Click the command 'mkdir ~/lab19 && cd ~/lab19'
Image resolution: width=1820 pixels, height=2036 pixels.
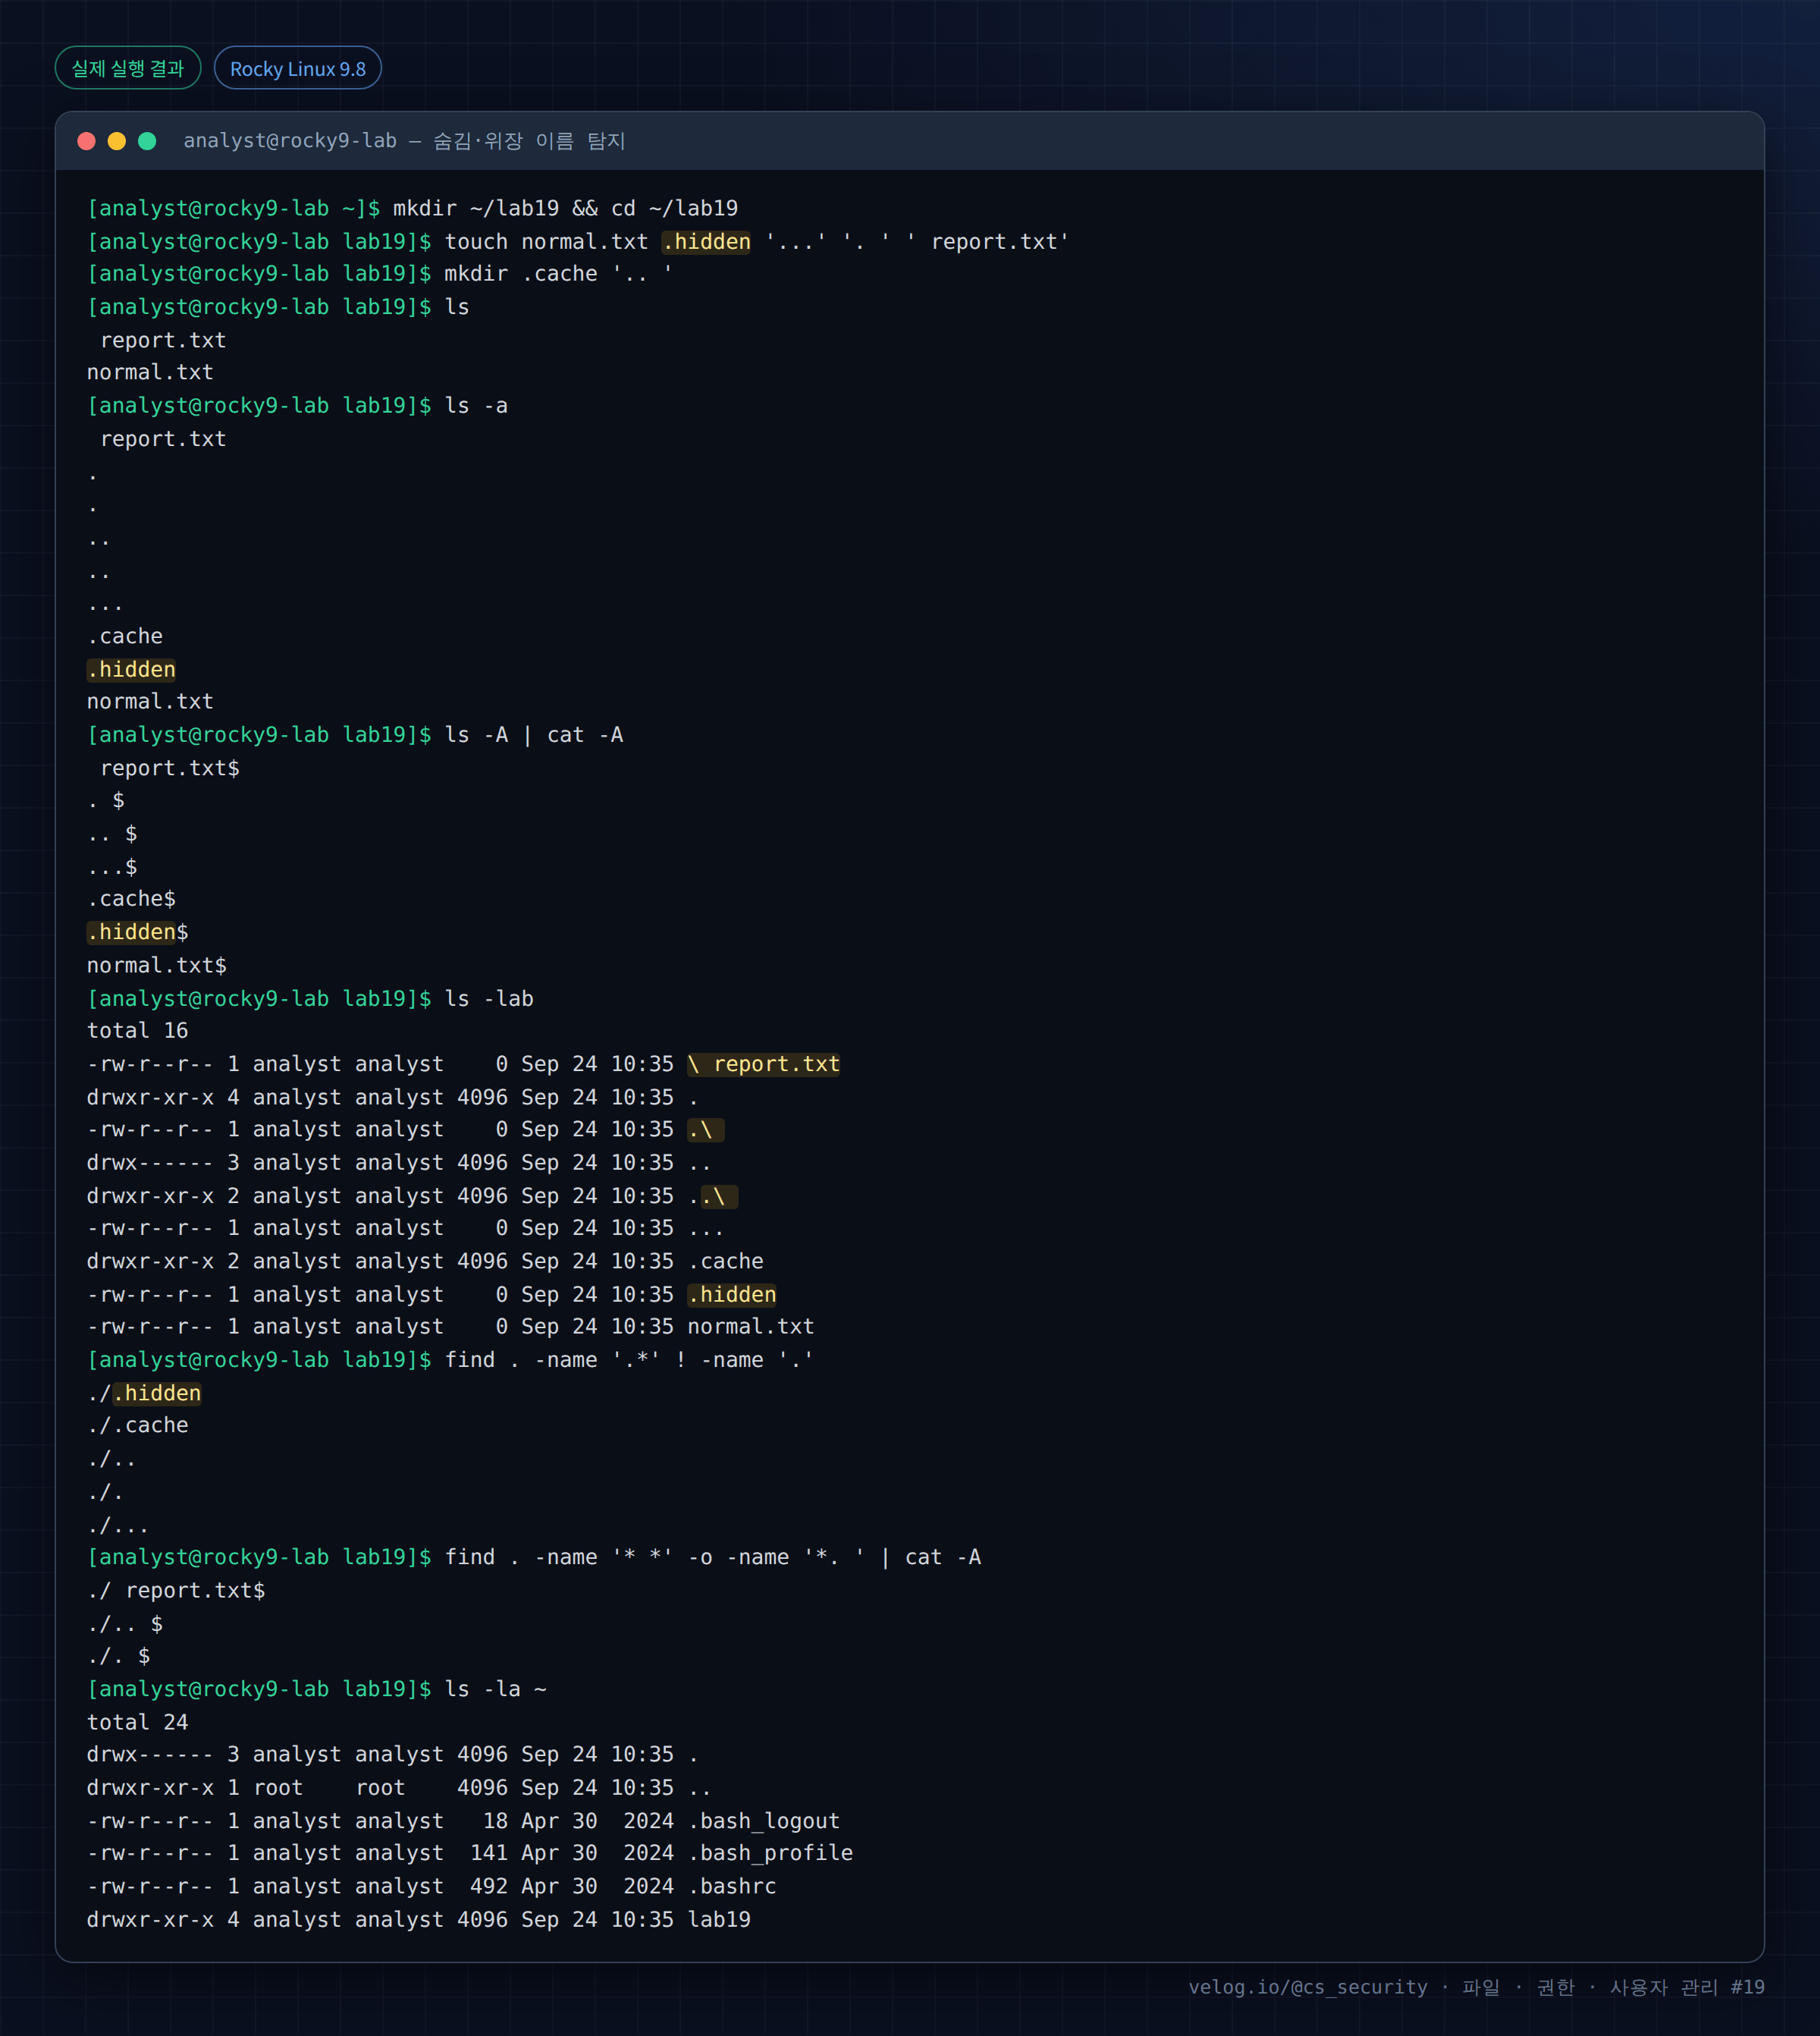[x=565, y=208]
